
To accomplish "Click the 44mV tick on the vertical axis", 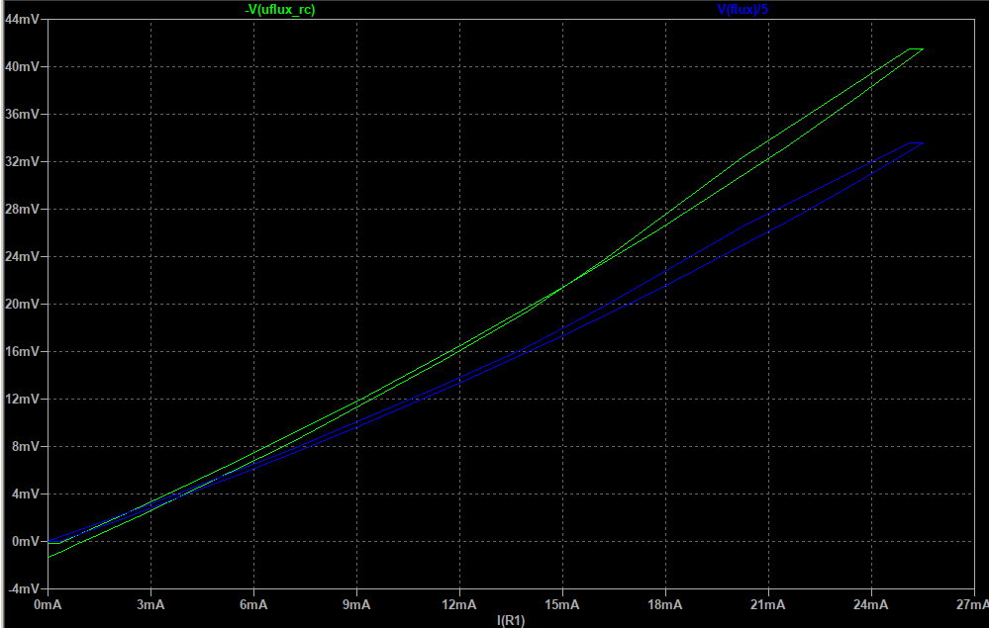I will [x=21, y=20].
